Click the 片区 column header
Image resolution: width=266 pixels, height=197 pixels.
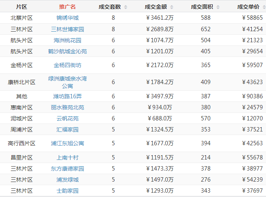click(22, 7)
